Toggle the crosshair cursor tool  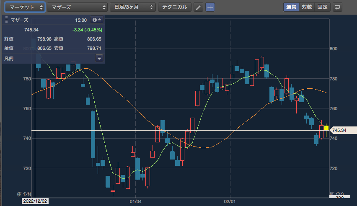tap(210, 7)
